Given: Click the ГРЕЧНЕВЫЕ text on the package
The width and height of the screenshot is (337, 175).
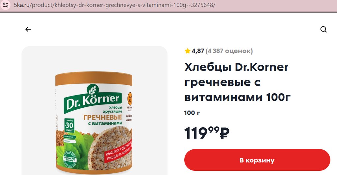Looking at the screenshot, I should click(103, 118).
